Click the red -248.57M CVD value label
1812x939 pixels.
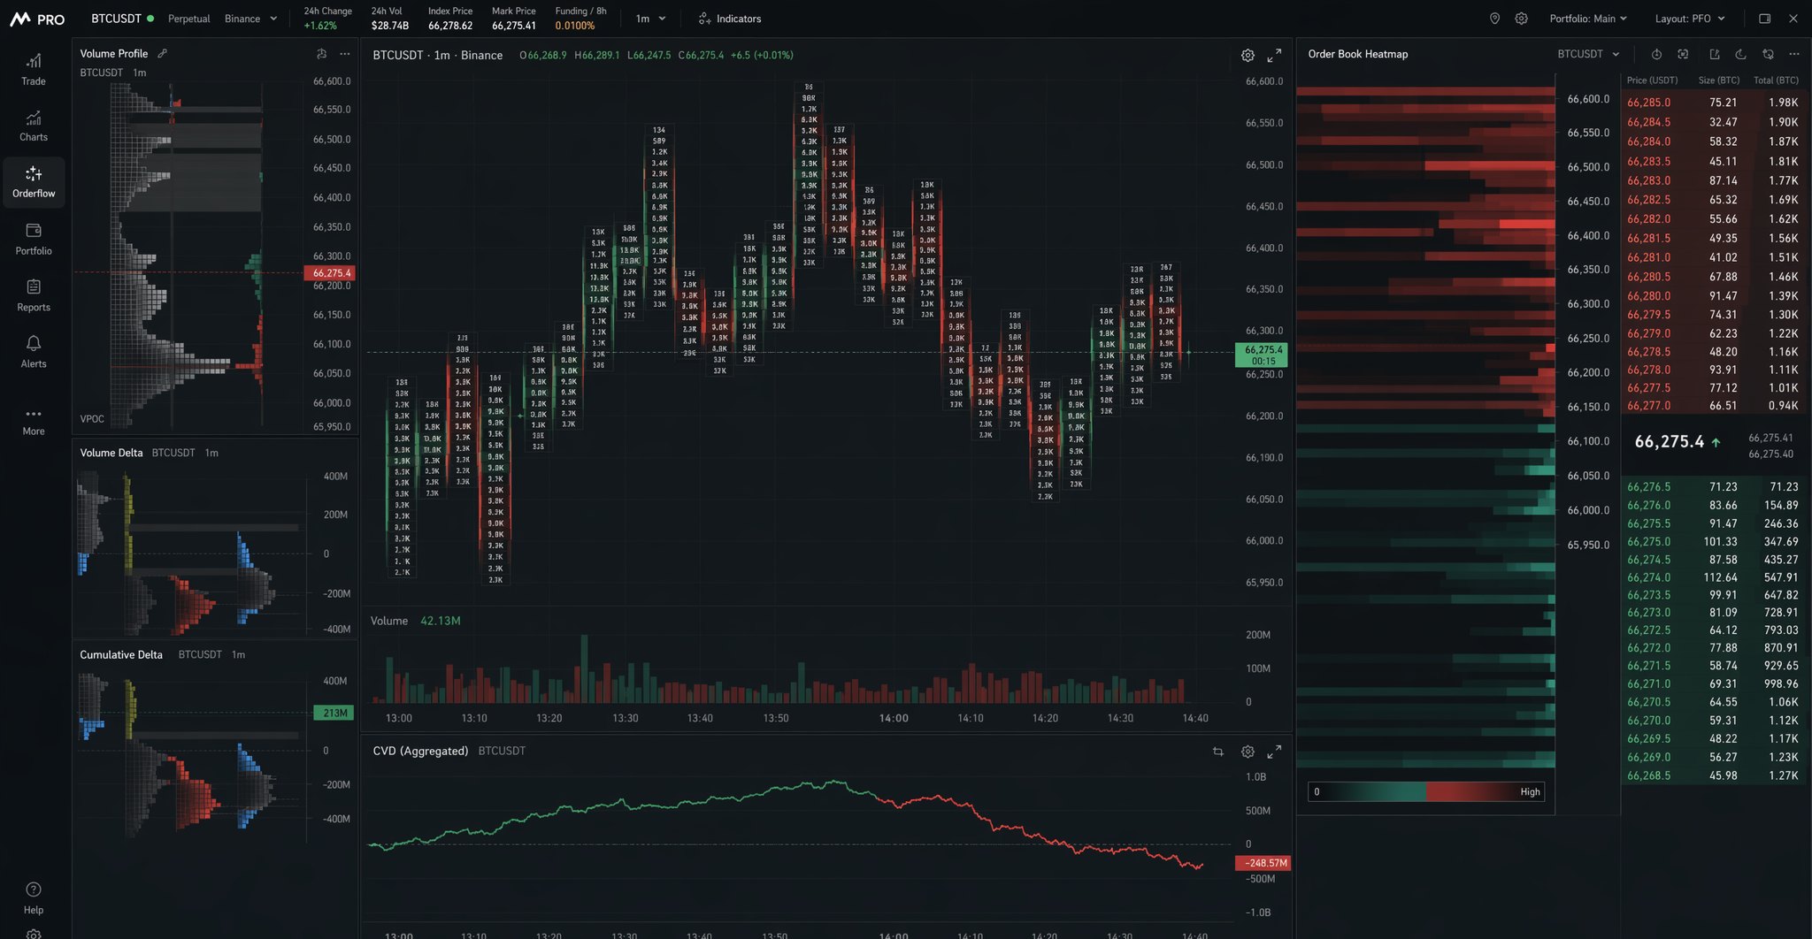point(1263,863)
